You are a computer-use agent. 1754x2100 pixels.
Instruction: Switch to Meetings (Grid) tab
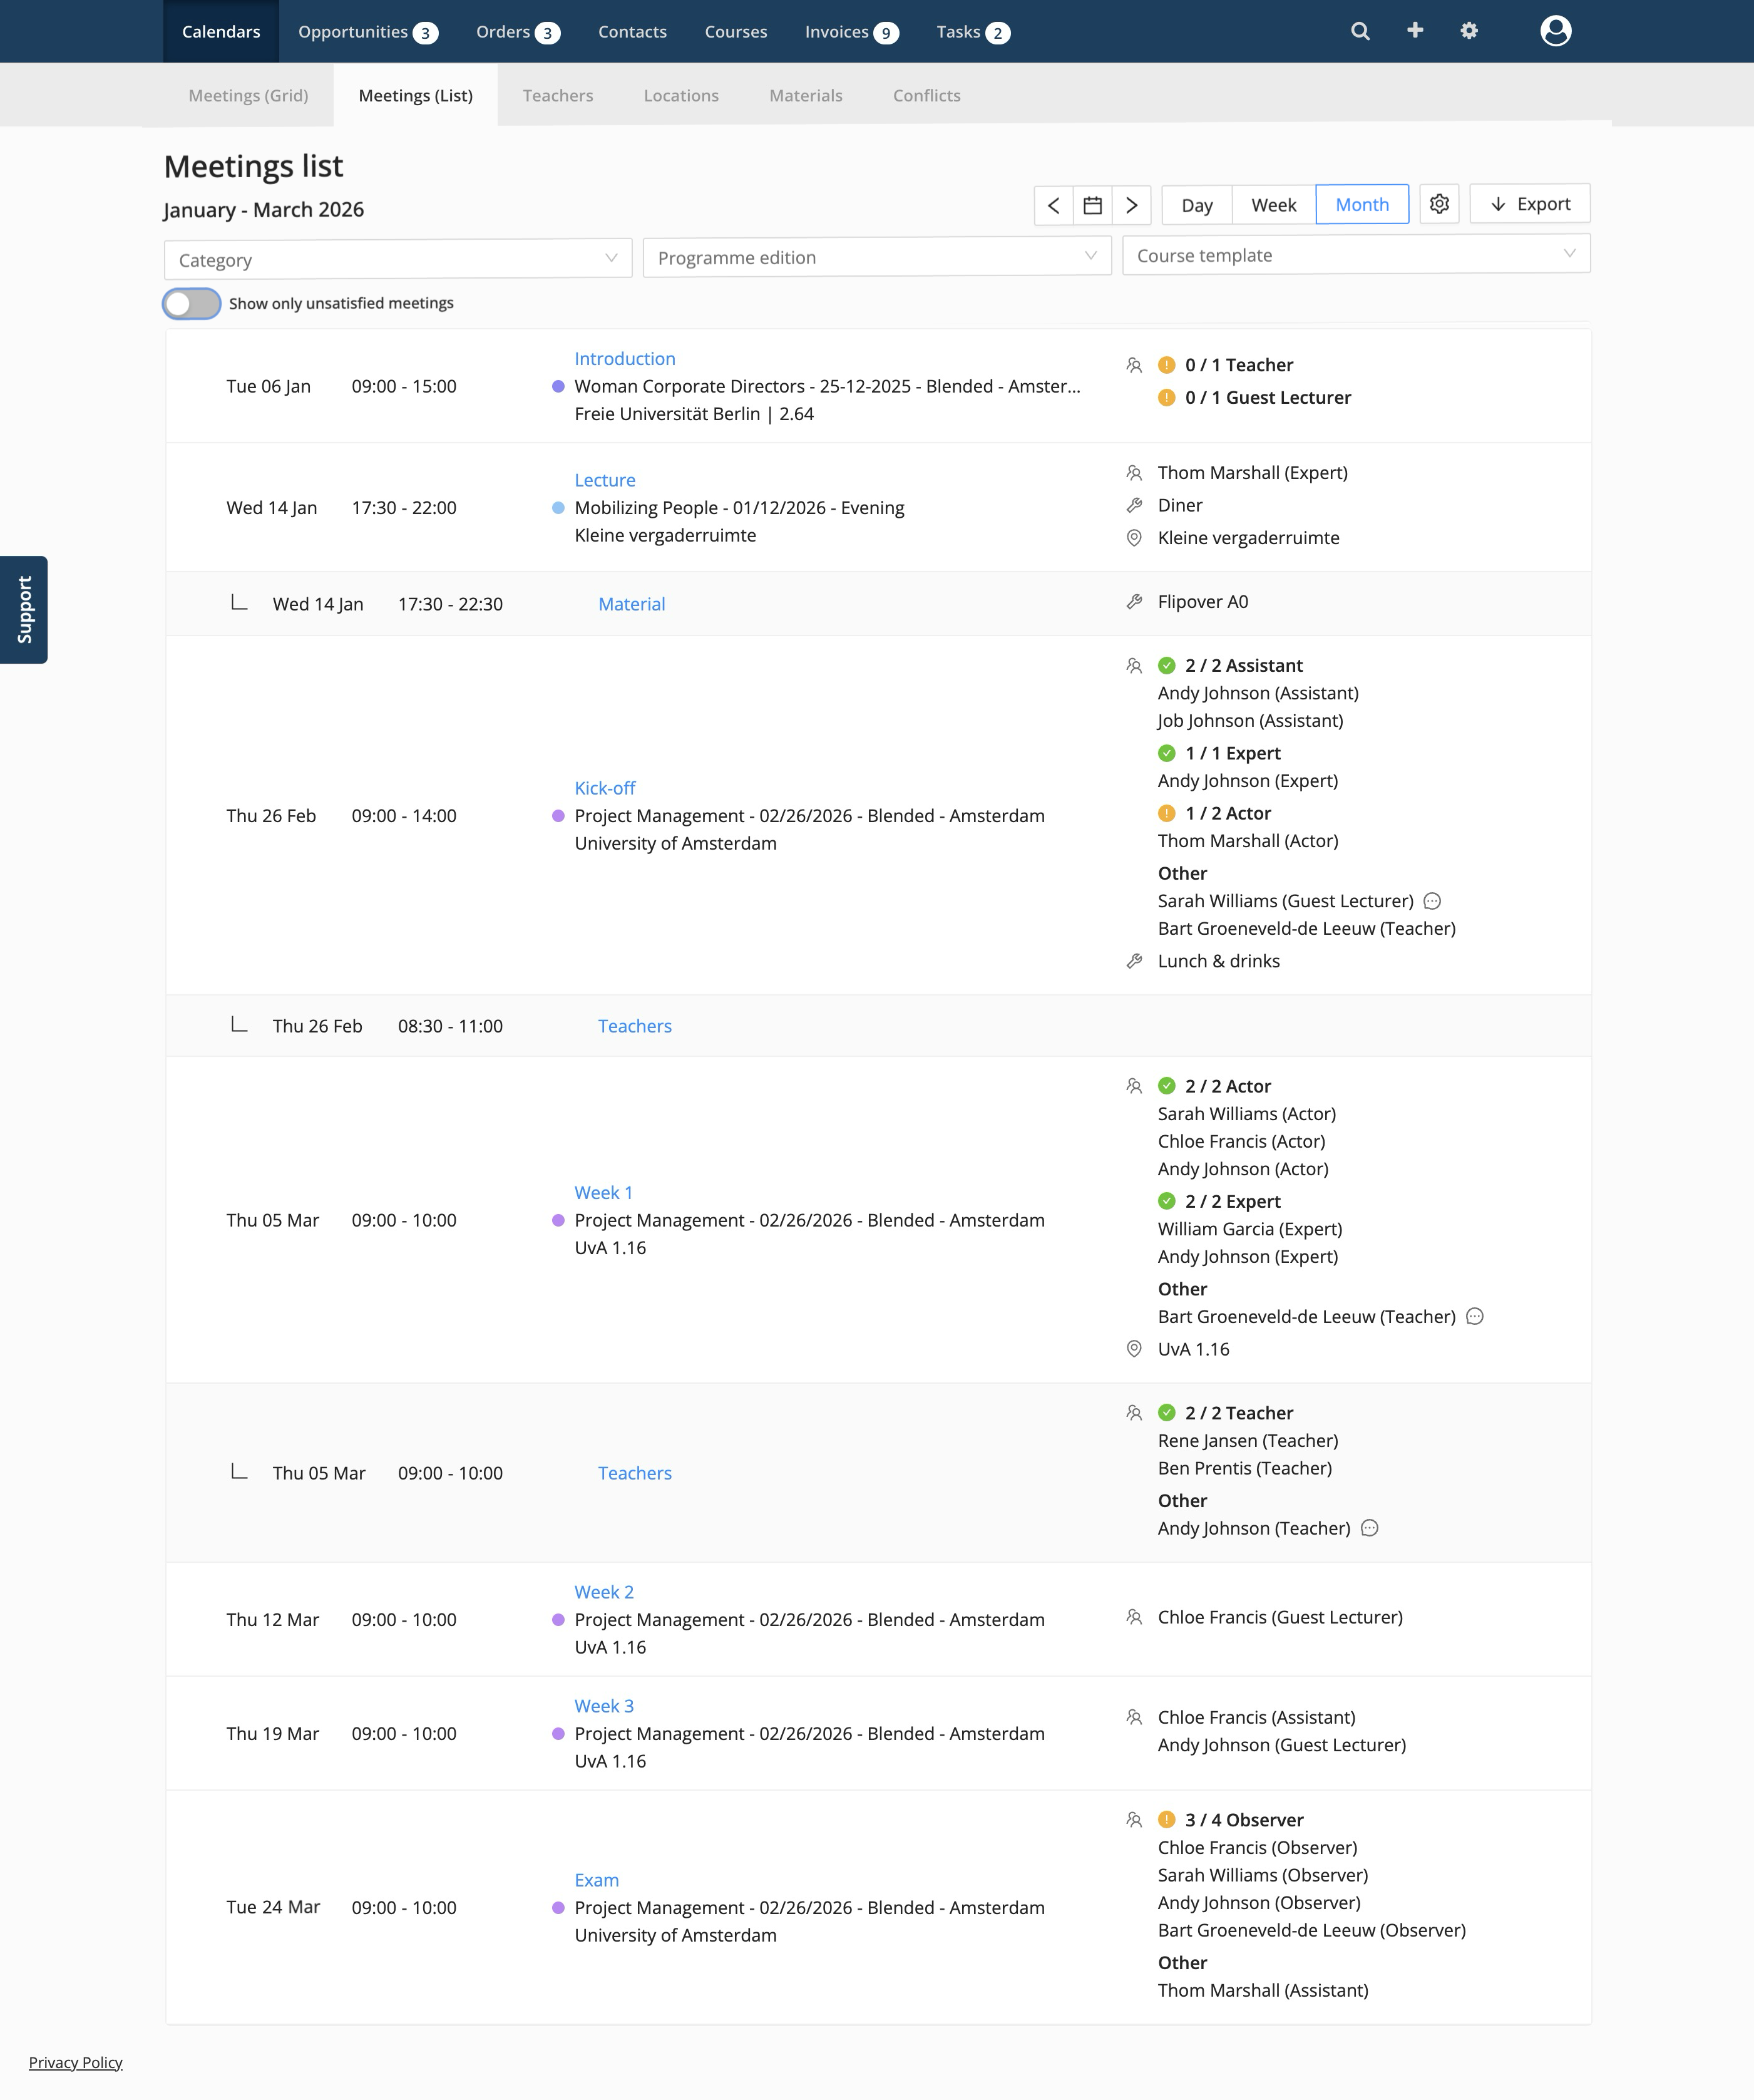tap(248, 95)
